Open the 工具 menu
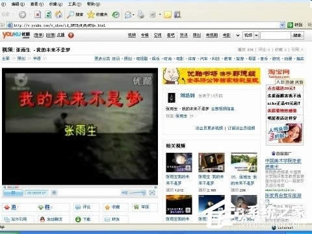Viewport: 312px width, 234px height. pos(75,4)
